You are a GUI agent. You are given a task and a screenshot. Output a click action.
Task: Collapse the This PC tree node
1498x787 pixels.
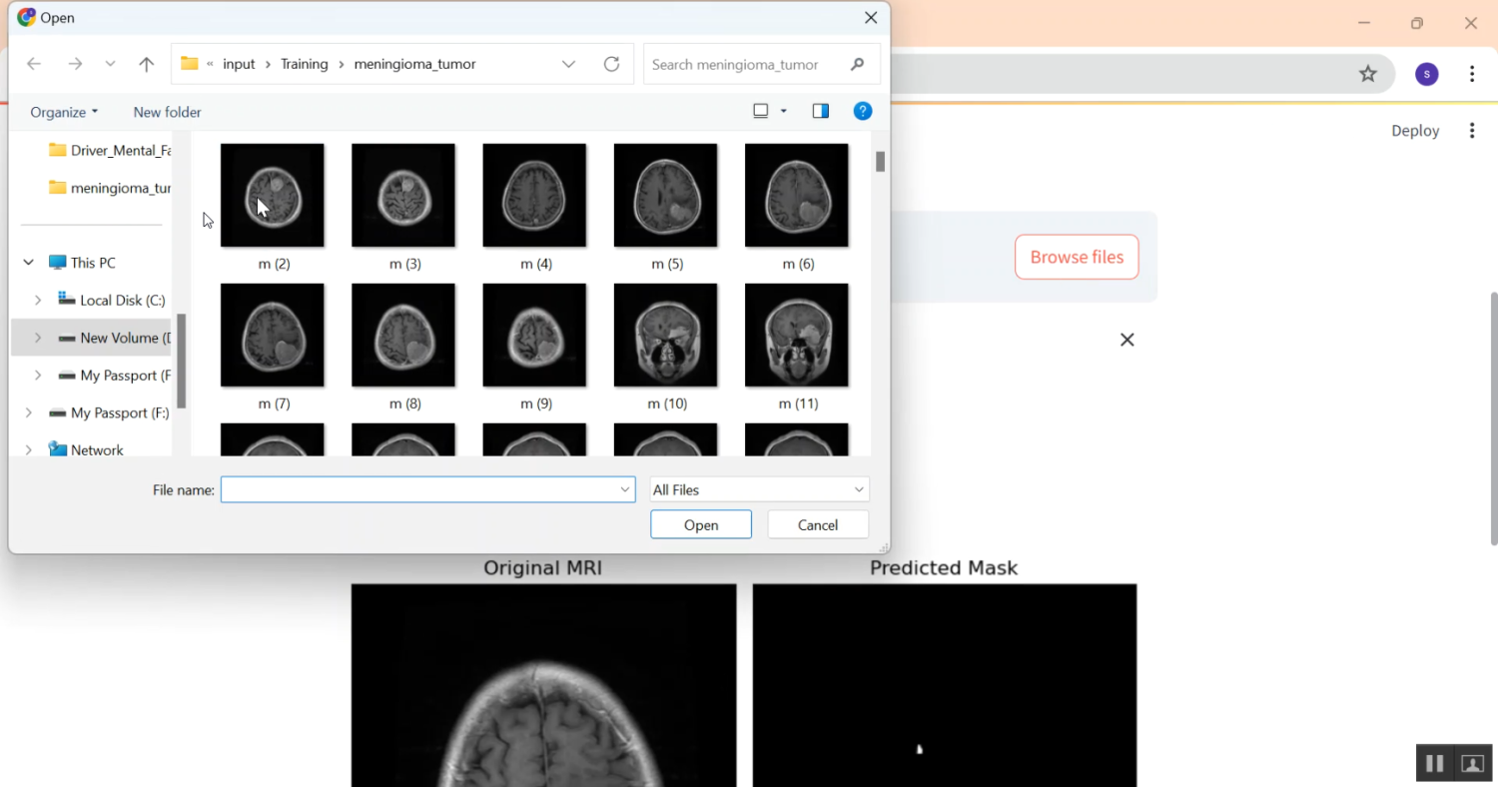tap(28, 263)
